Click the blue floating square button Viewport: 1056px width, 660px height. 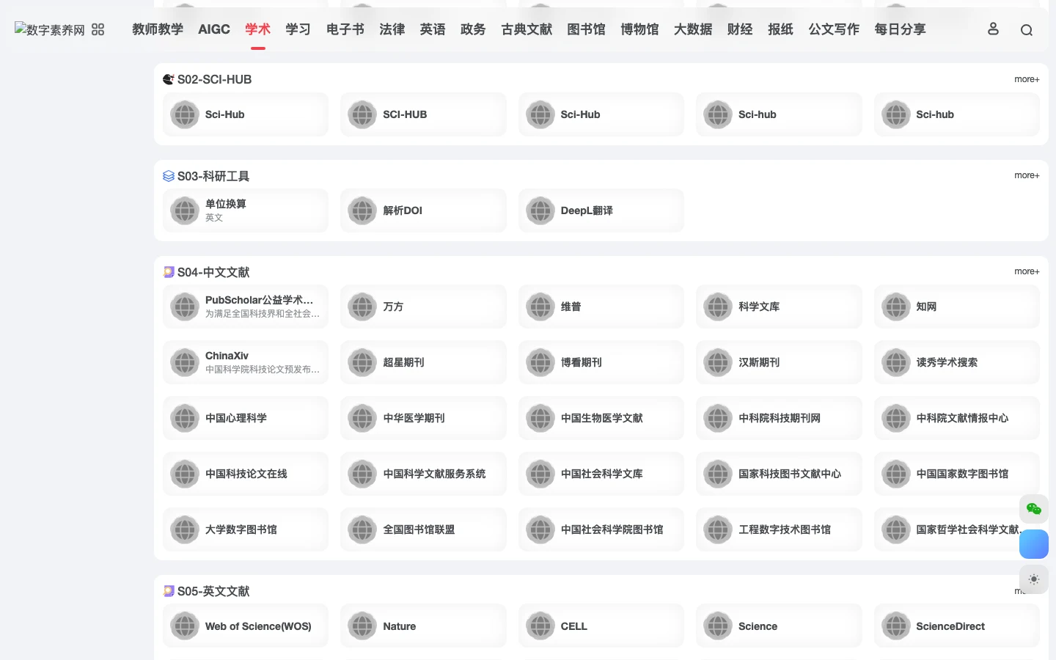click(x=1034, y=544)
